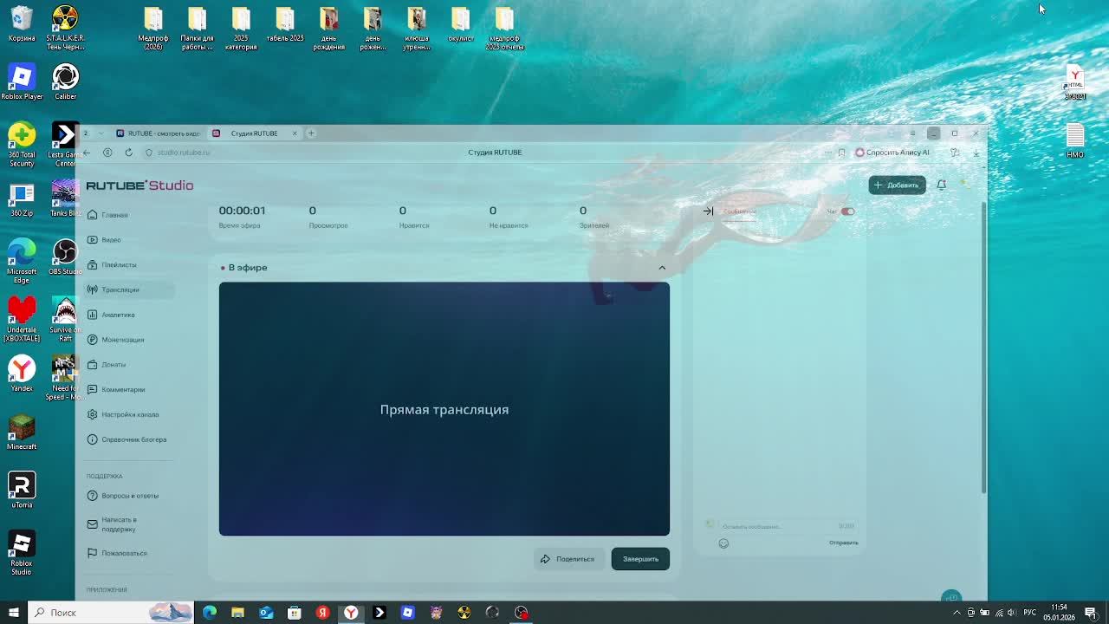This screenshot has width=1109, height=624.
Task: Reload the page with refresh icon
Action: (128, 153)
